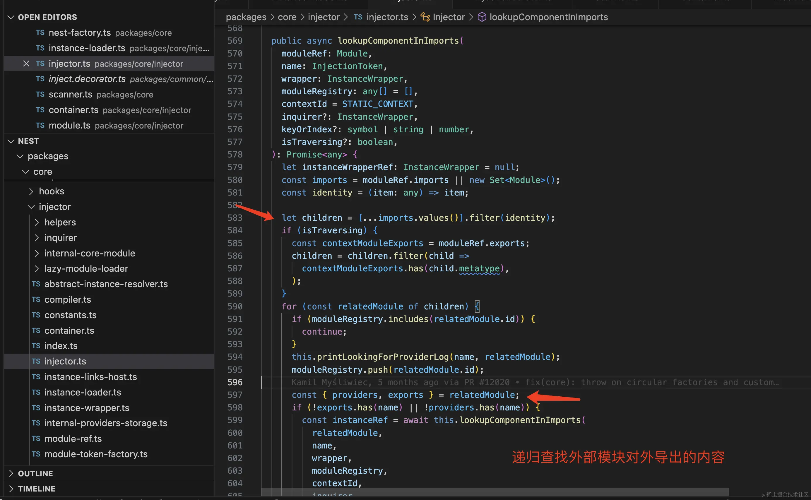Collapse the OPEN EDITORS section

[x=11, y=17]
